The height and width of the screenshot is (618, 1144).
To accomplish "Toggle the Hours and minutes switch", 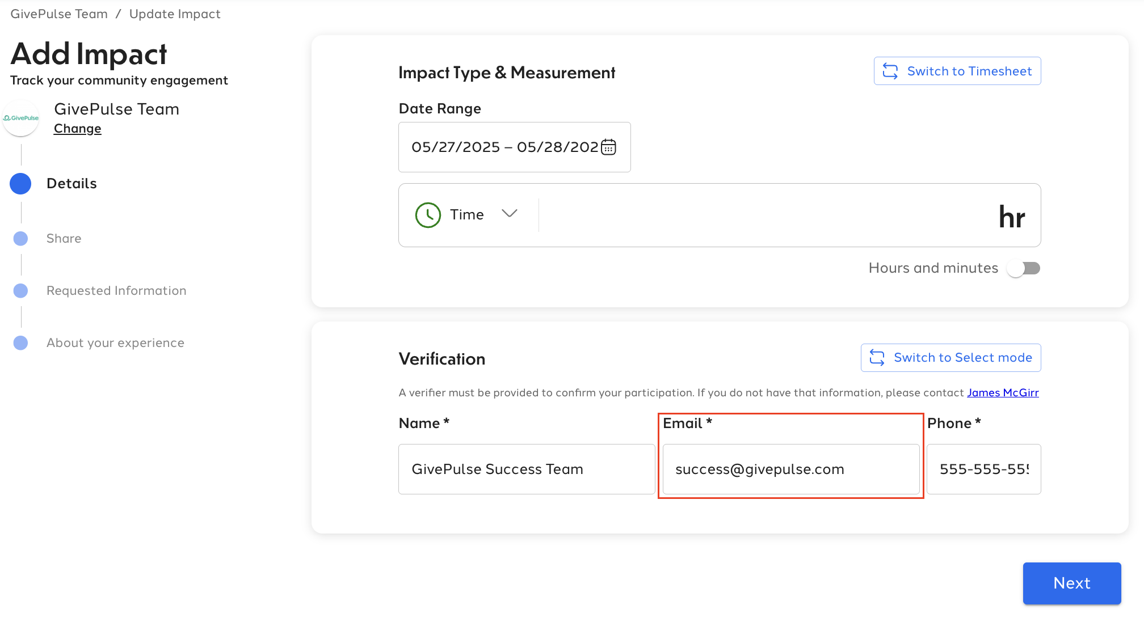I will [x=1023, y=268].
